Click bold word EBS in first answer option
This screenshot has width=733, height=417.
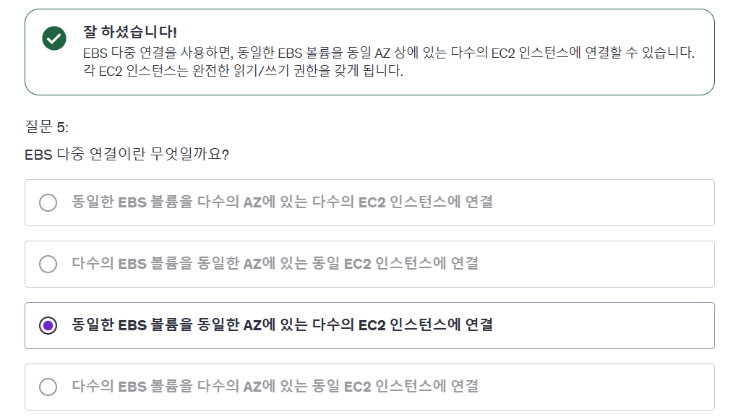pyautogui.click(x=132, y=202)
